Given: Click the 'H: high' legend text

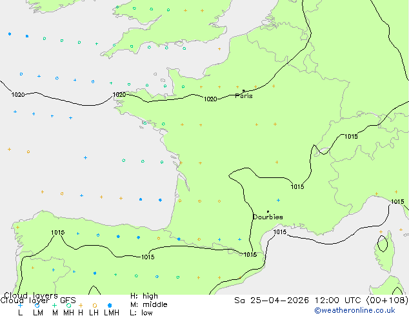Looking at the screenshot, I should (x=144, y=296).
